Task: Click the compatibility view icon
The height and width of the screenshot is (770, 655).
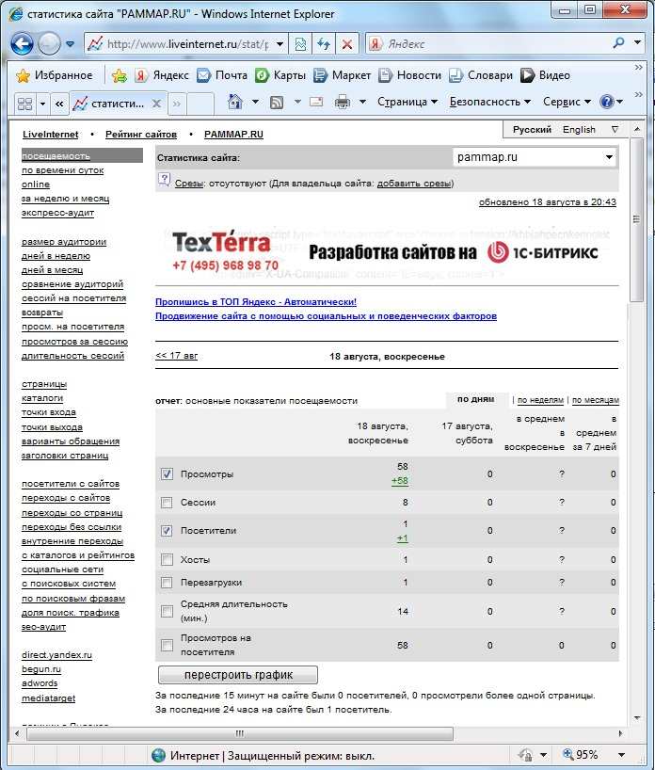Action: click(x=300, y=44)
